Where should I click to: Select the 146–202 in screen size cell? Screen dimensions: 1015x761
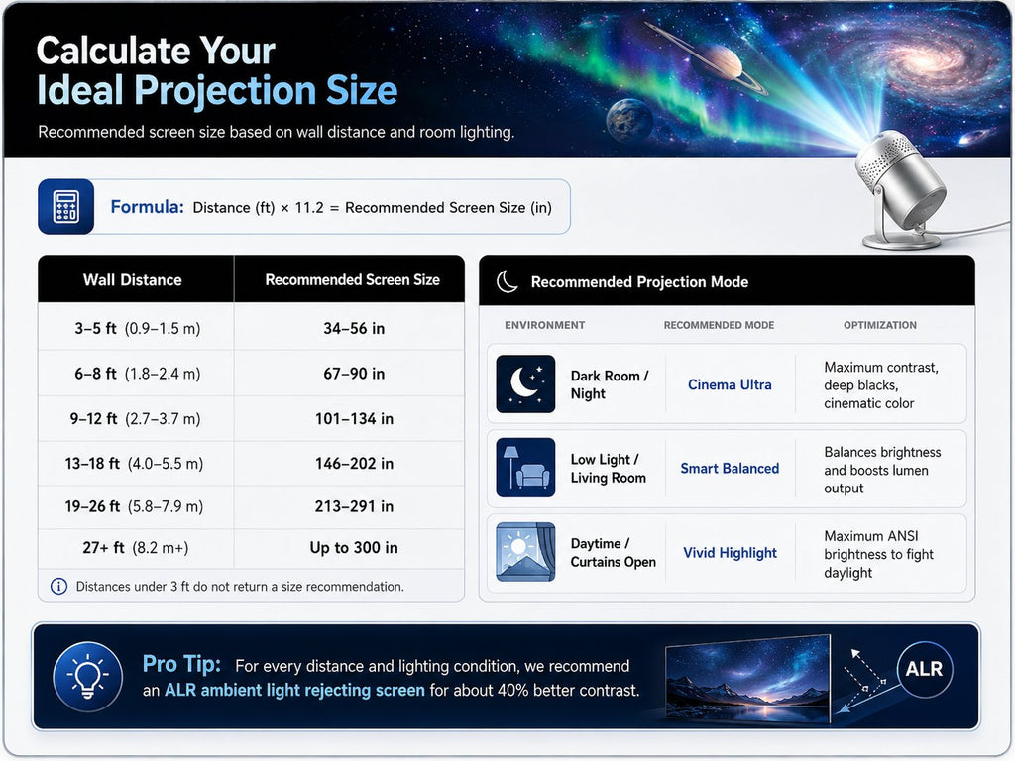pos(354,464)
